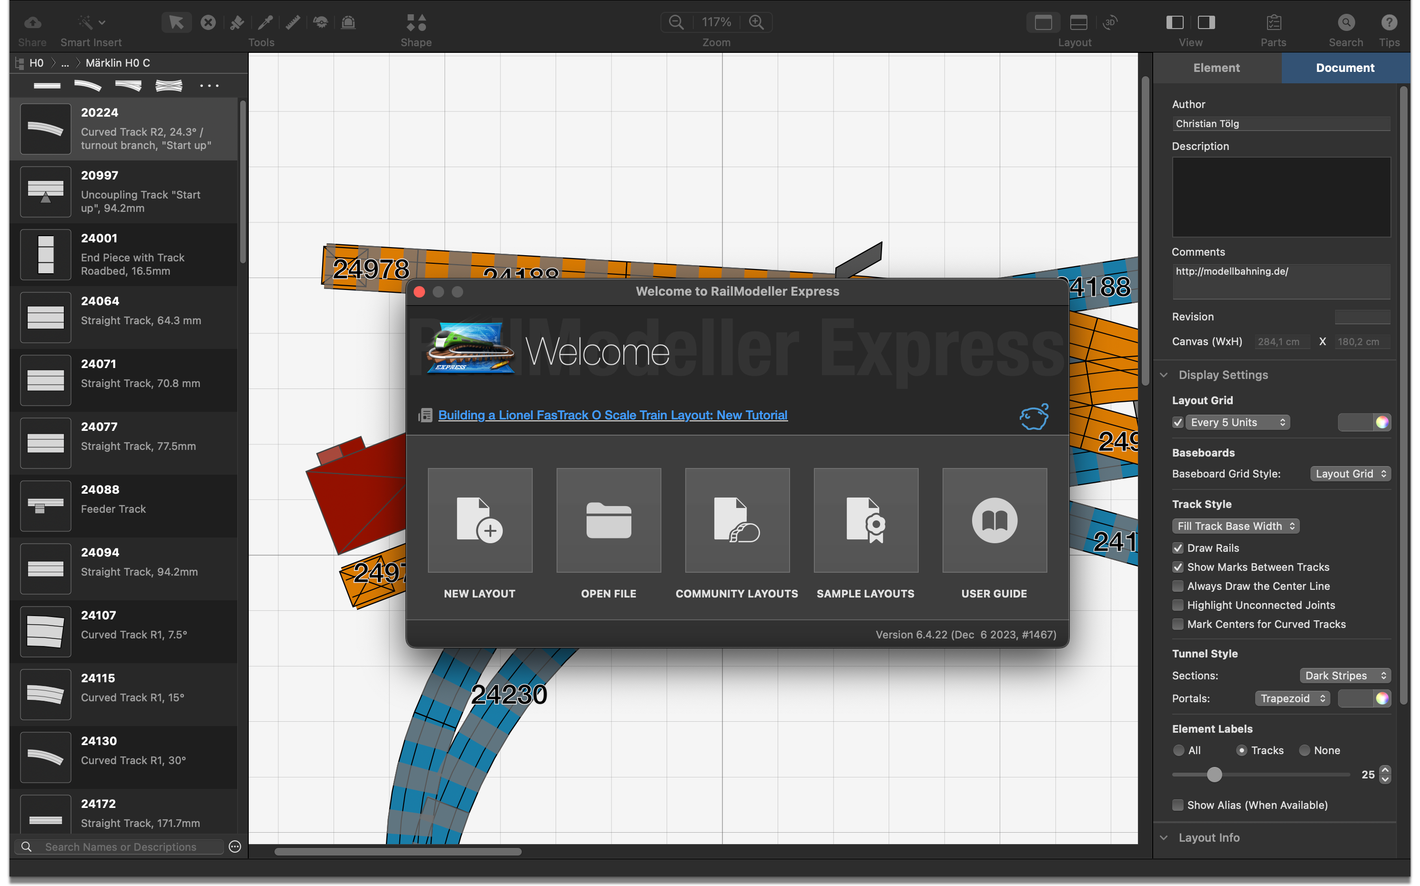The height and width of the screenshot is (886, 1420).
Task: Select the circular saw cutting tool
Action: coord(320,22)
